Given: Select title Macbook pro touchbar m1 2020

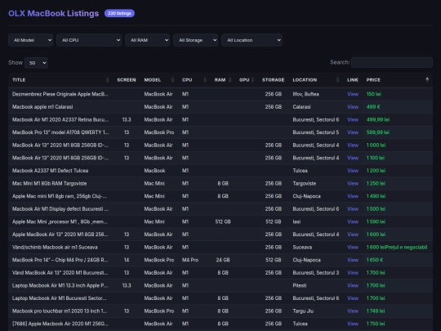Looking at the screenshot, I should [60, 311].
